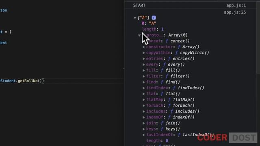Select the length: 1 property row
Screen dimensions: 260x146
[x=153, y=29]
